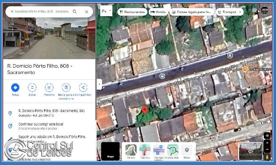The width and height of the screenshot is (276, 165).
Task: Open the language dropdown Pt
Action: click(106, 11)
